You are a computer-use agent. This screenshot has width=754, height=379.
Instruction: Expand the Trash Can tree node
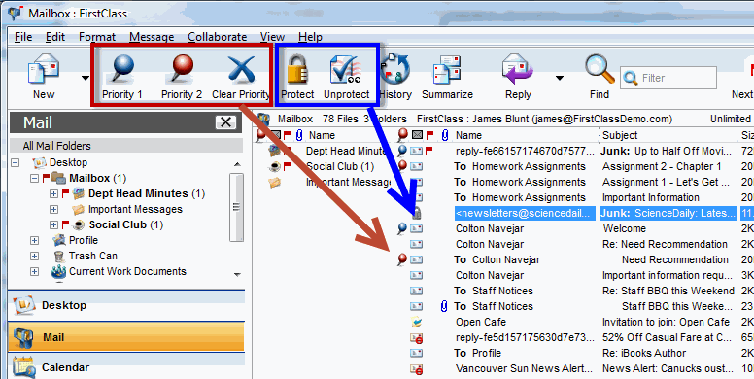tap(34, 256)
